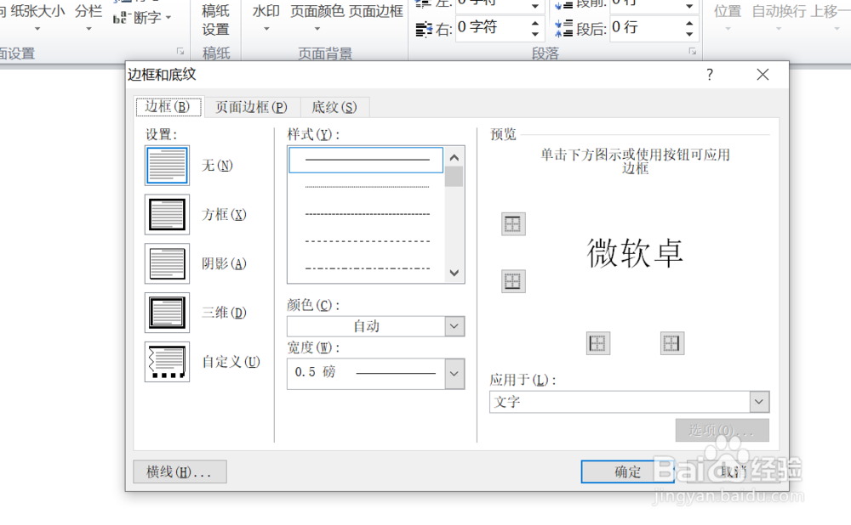Image resolution: width=851 pixels, height=525 pixels.
Task: Expand the 应用于 dropdown
Action: tap(759, 402)
